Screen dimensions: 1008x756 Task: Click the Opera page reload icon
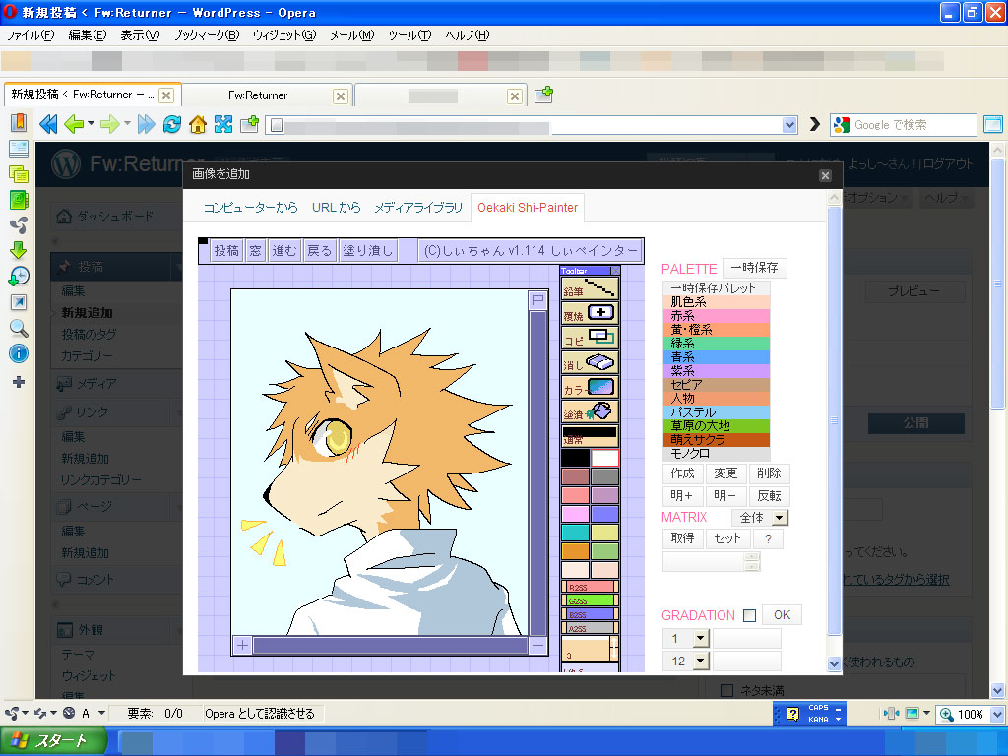tap(171, 125)
